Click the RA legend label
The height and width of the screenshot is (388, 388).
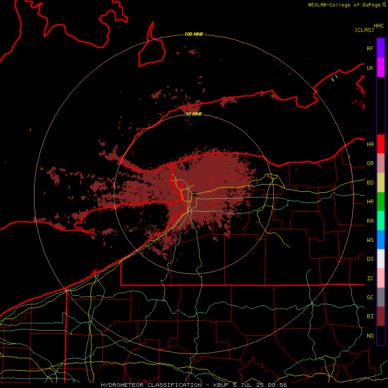click(370, 221)
